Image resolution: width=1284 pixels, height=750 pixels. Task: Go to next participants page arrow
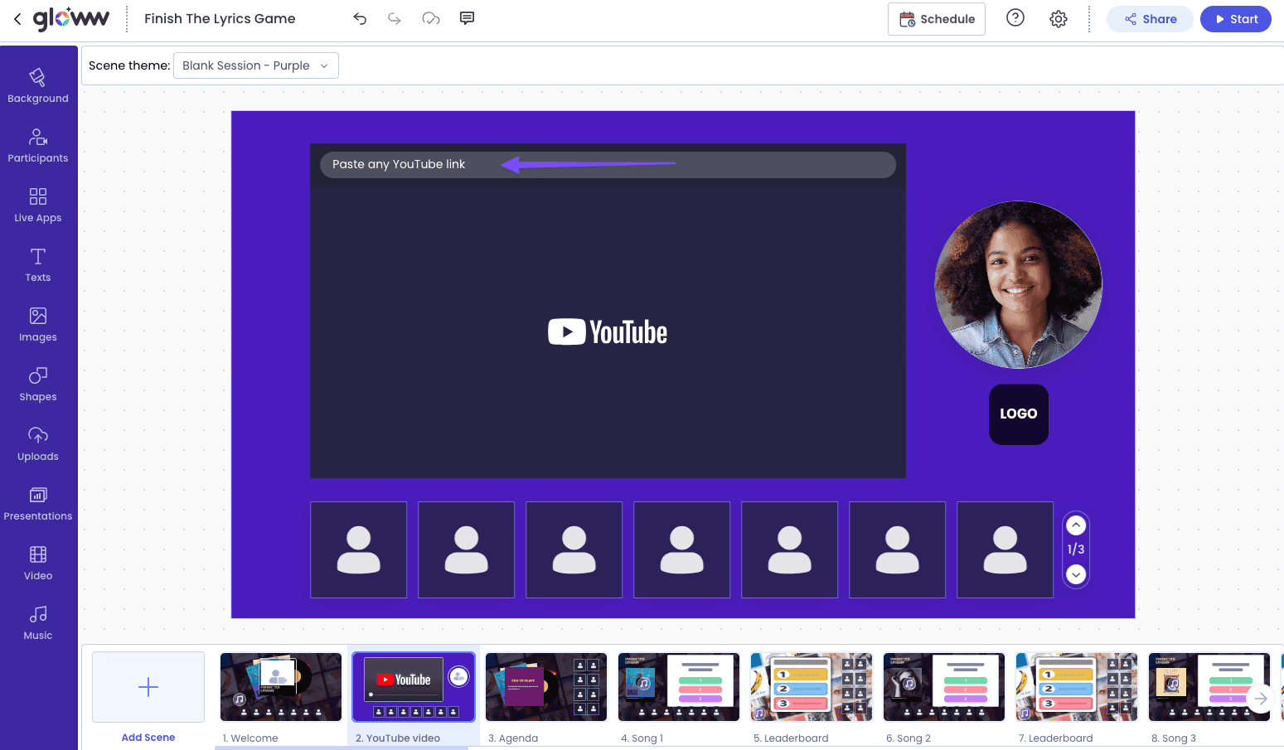pos(1076,573)
